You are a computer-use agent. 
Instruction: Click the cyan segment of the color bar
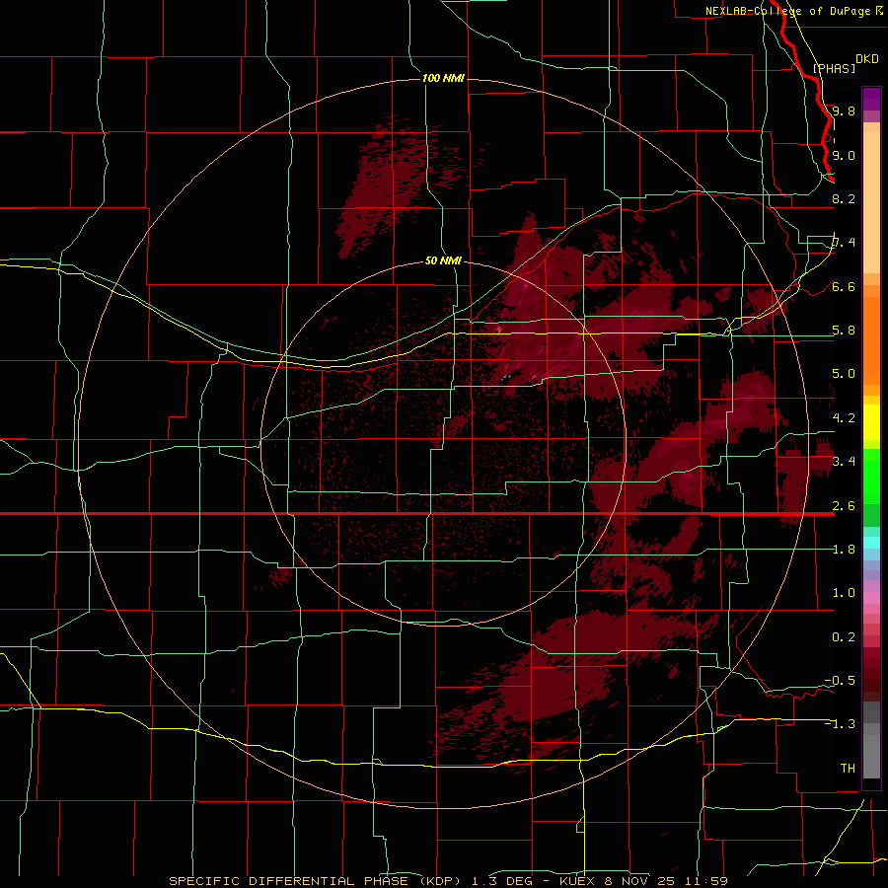871,543
